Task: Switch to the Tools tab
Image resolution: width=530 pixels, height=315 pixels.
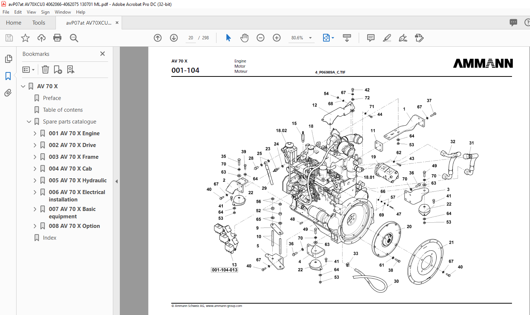Action: coord(39,23)
